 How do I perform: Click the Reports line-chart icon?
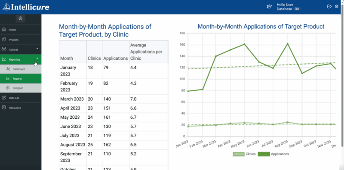click(x=8, y=78)
